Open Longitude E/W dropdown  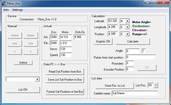(x=127, y=27)
